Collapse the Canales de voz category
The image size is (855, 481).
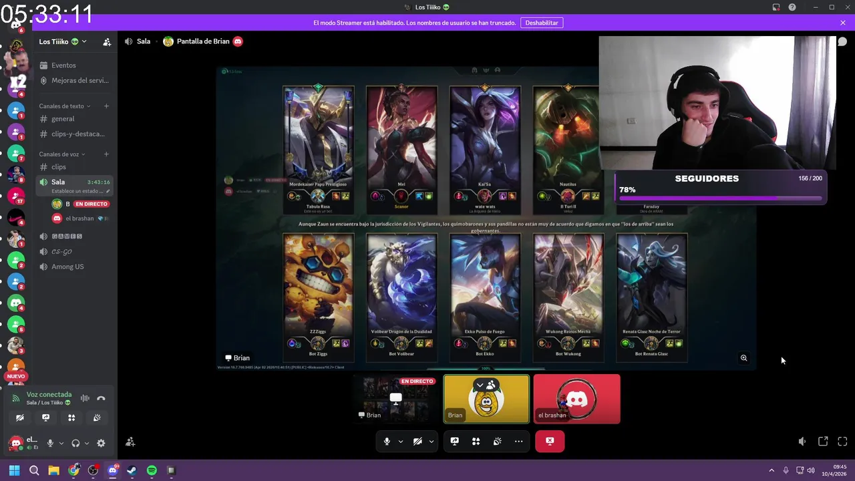(x=62, y=154)
